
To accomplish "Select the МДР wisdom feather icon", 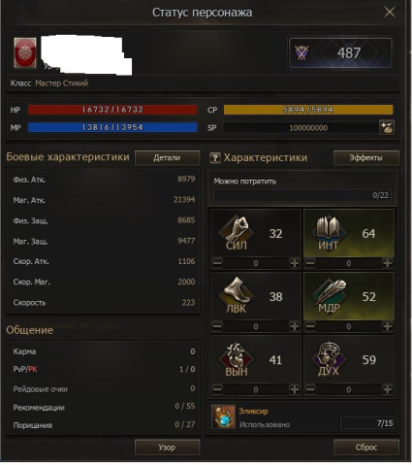I will (x=329, y=296).
